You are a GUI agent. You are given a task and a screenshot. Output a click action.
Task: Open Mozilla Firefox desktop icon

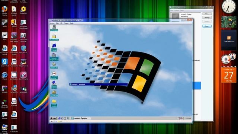[4, 11]
